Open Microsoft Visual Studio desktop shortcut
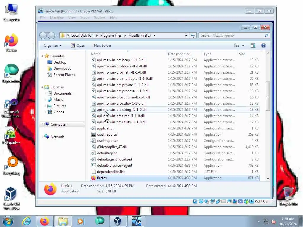The height and width of the screenshot is (227, 303). pyautogui.click(x=12, y=108)
